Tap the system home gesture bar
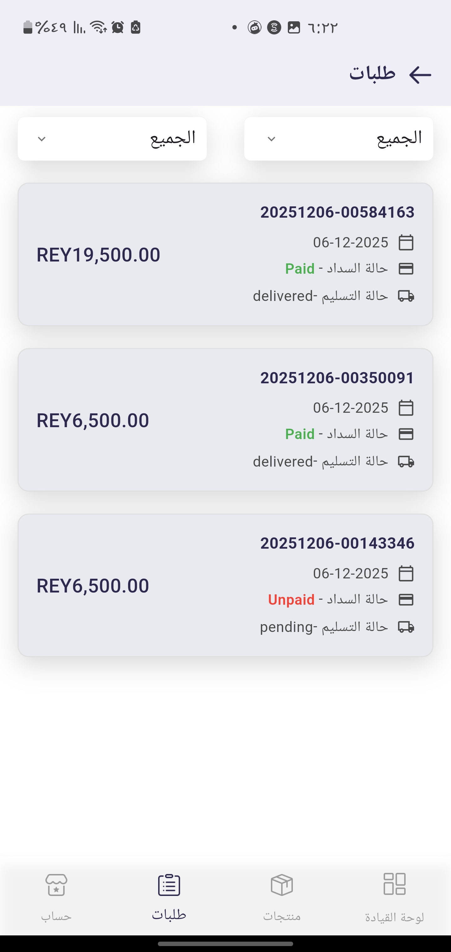Image resolution: width=451 pixels, height=952 pixels. coord(225,944)
